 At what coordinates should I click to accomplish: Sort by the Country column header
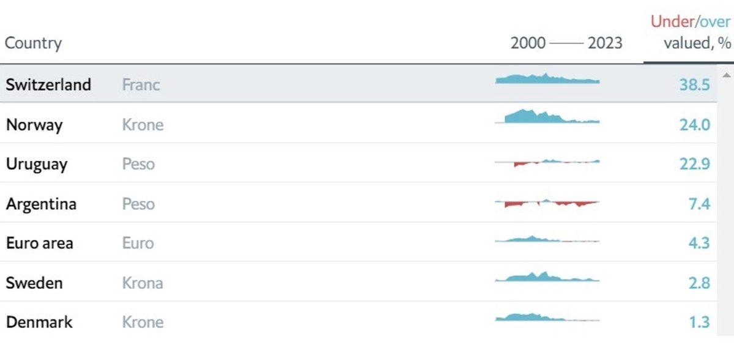click(34, 43)
